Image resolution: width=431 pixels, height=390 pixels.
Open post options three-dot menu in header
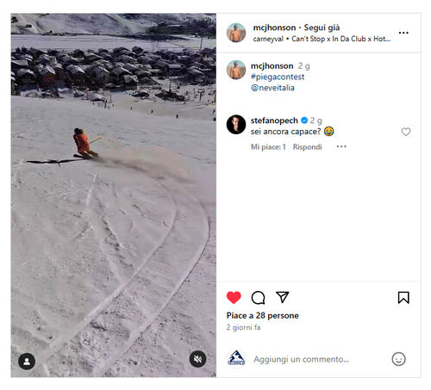coord(403,33)
